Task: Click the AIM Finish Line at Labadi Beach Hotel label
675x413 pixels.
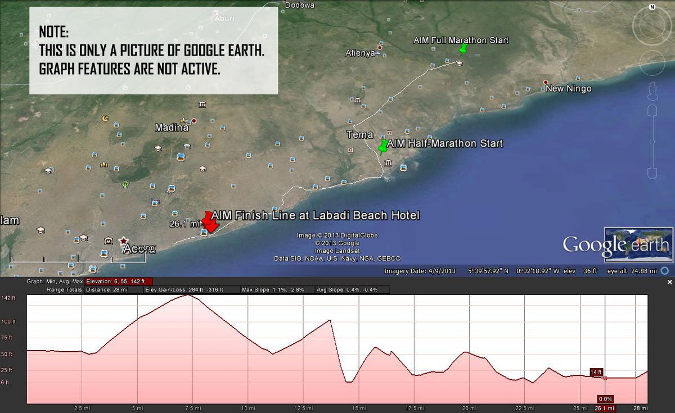Action: pyautogui.click(x=315, y=215)
